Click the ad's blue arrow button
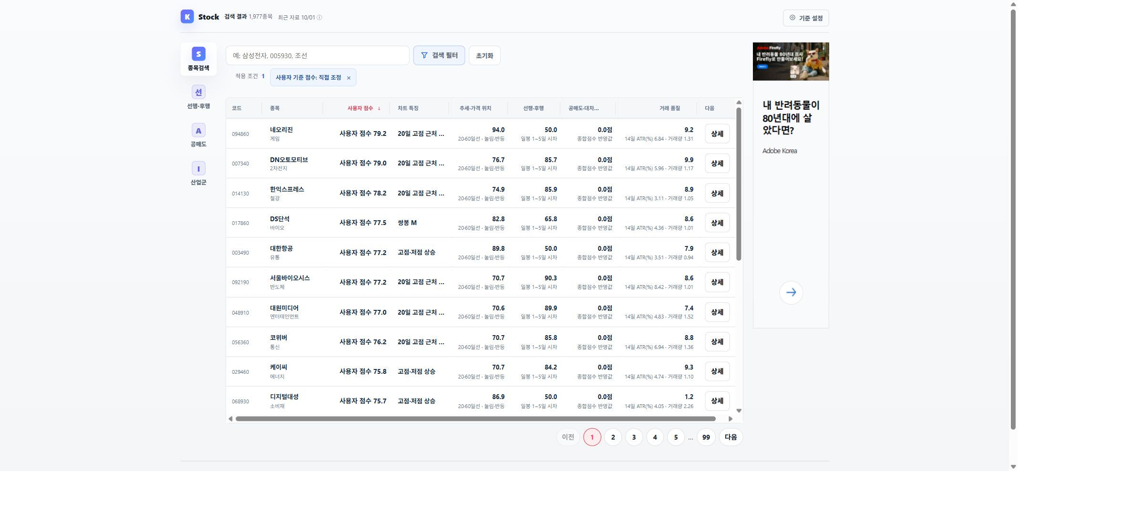The width and height of the screenshot is (1121, 523). coord(791,292)
